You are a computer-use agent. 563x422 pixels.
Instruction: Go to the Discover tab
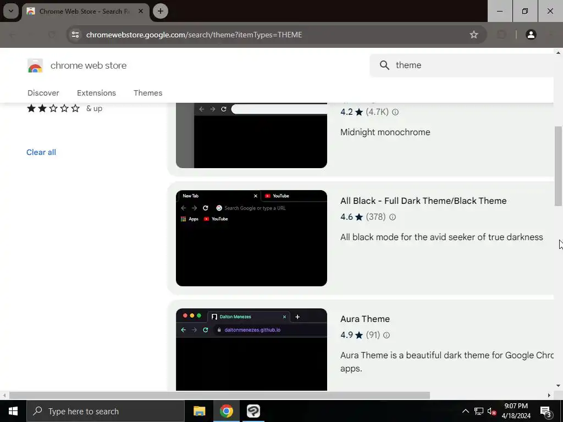(43, 93)
